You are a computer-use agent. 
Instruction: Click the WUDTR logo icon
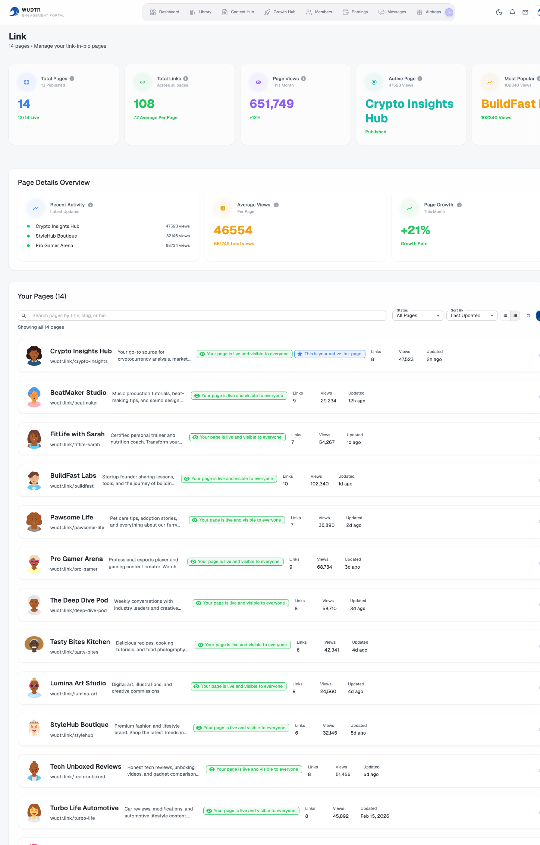tap(14, 12)
